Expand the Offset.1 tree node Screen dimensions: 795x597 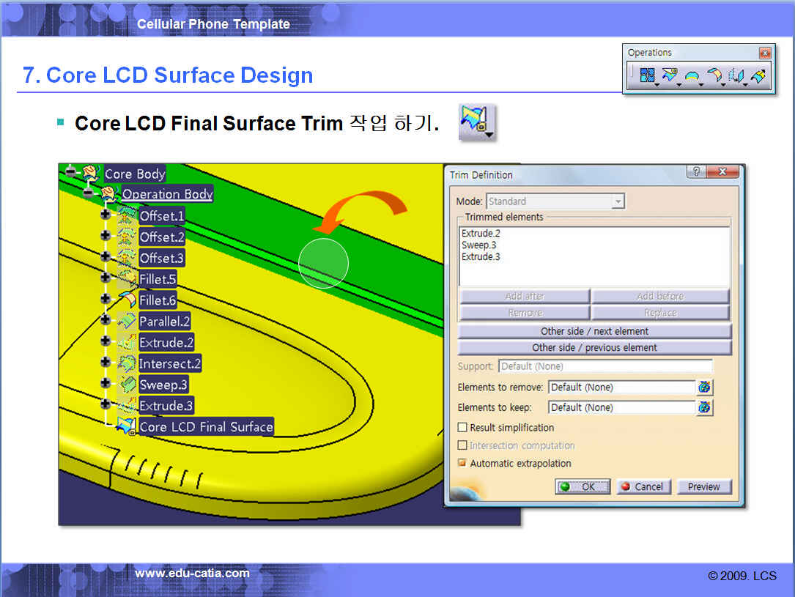tap(106, 215)
